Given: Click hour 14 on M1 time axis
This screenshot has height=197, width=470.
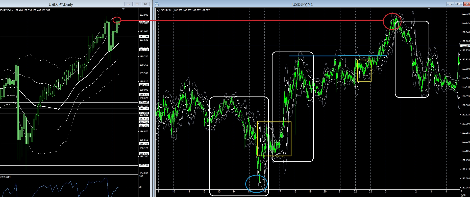Looking at the screenshot, I should click(234, 192).
